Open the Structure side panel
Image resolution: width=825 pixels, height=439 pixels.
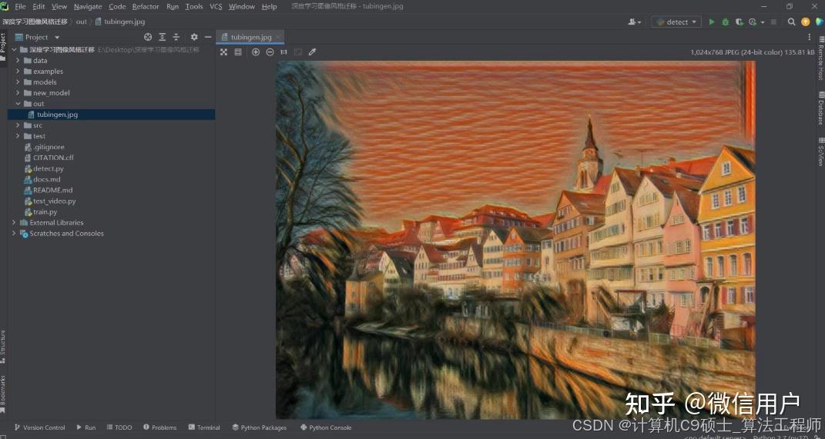pos(3,347)
